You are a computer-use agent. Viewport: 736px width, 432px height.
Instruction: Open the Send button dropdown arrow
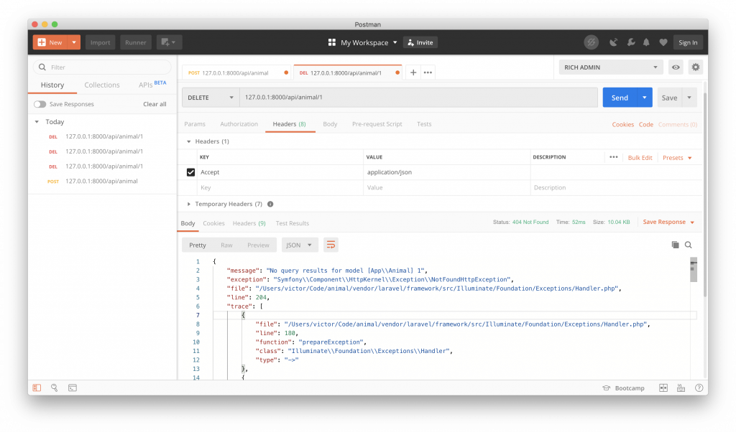tap(645, 98)
